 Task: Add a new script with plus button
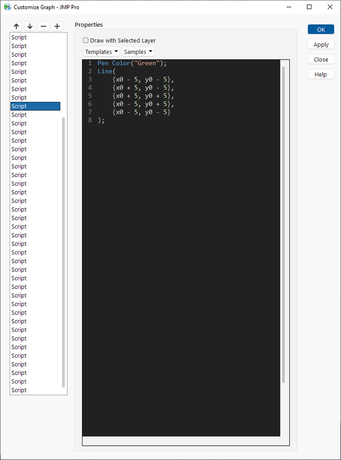click(57, 26)
